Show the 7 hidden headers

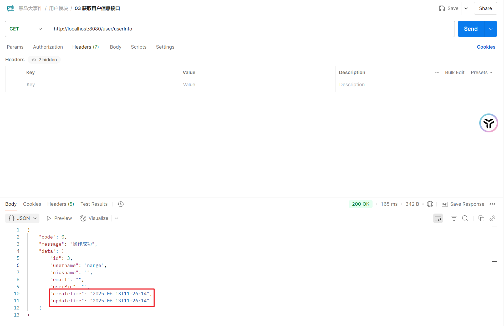44,60
